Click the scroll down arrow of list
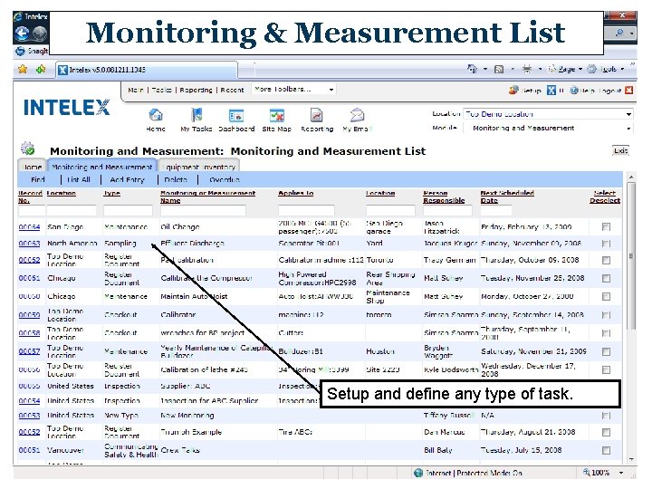 (x=631, y=459)
